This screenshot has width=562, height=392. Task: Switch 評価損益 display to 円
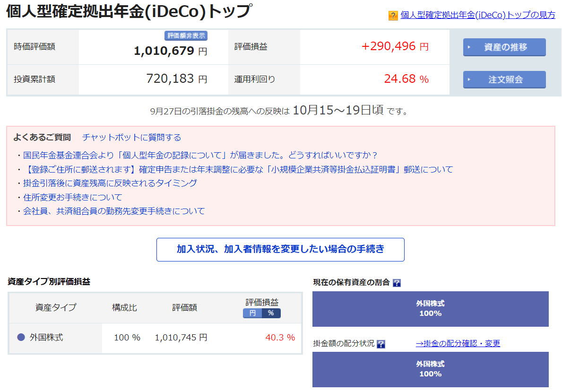[x=252, y=313]
